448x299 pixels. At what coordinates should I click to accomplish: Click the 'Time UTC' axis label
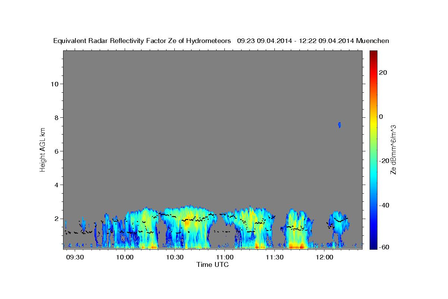pos(212,265)
